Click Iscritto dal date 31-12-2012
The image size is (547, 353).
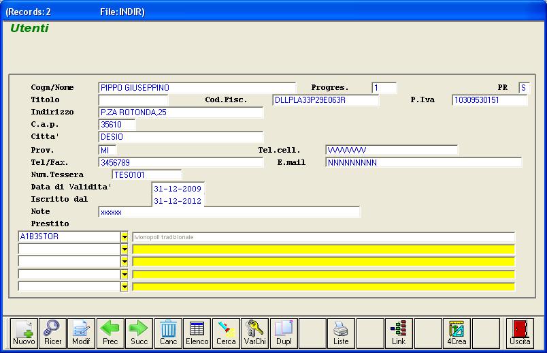tap(178, 201)
